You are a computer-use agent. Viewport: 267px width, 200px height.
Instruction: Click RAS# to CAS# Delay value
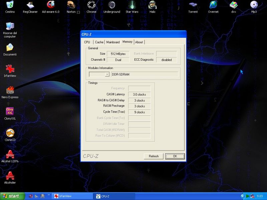[139, 100]
